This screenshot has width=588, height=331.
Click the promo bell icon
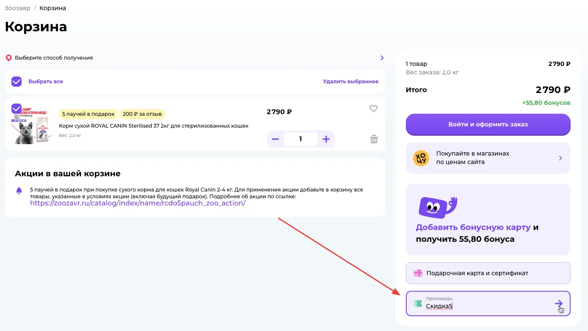(19, 191)
